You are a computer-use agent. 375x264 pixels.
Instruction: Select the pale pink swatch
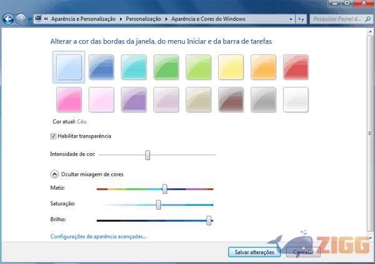click(101, 99)
